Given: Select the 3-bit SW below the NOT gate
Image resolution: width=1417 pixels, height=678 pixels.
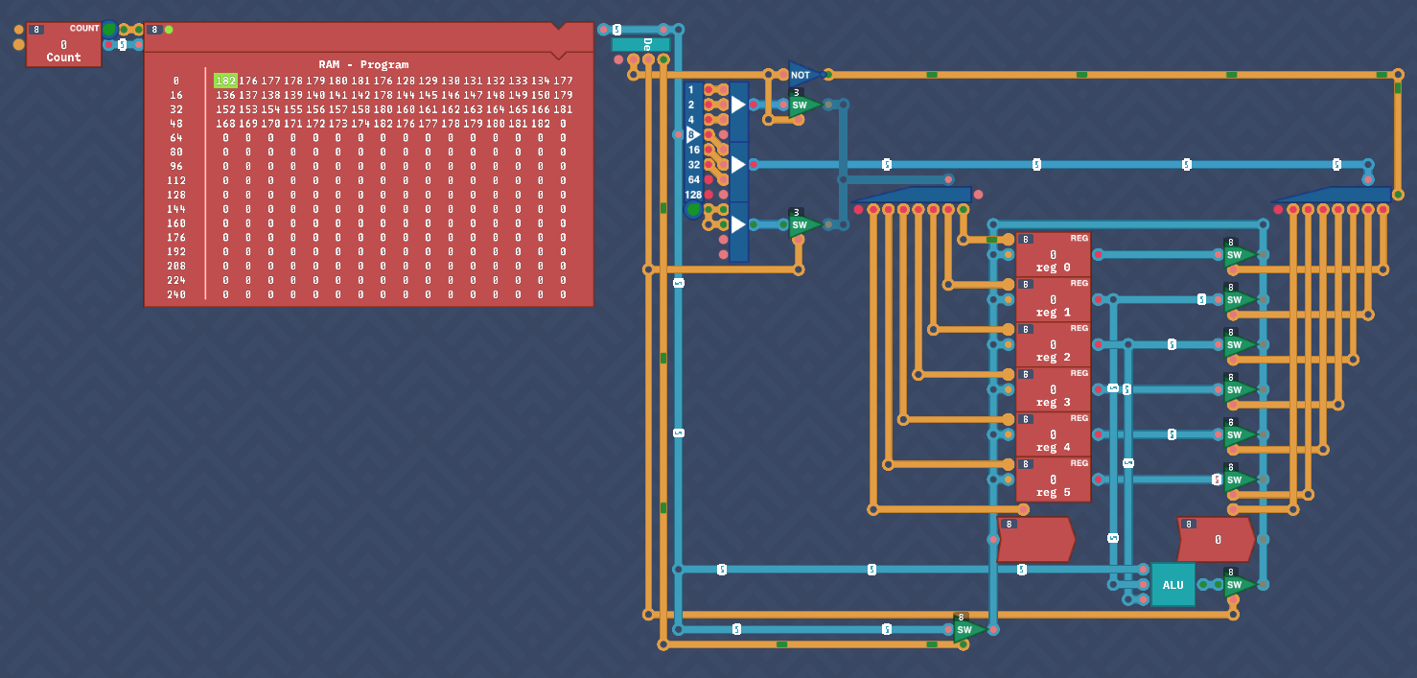Looking at the screenshot, I should point(803,104).
